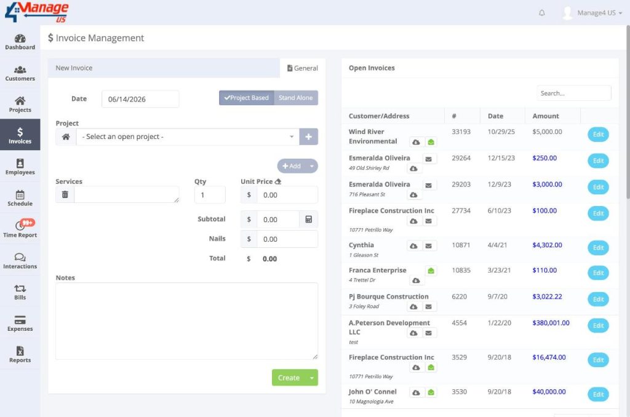Click cloud icon for A.Peterson Development LLC
630x417 pixels.
[x=413, y=333]
